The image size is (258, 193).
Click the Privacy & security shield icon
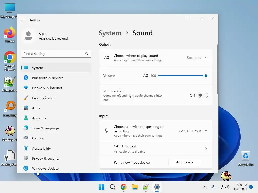[x=26, y=158]
